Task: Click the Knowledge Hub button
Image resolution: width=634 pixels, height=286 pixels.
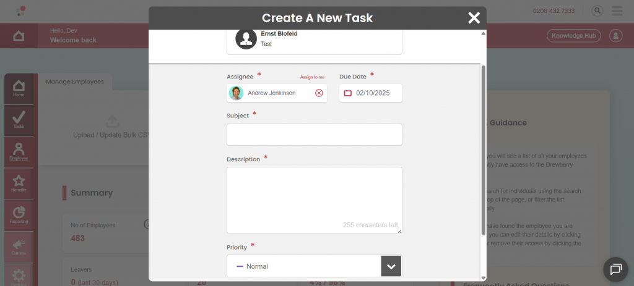Action: tap(573, 36)
